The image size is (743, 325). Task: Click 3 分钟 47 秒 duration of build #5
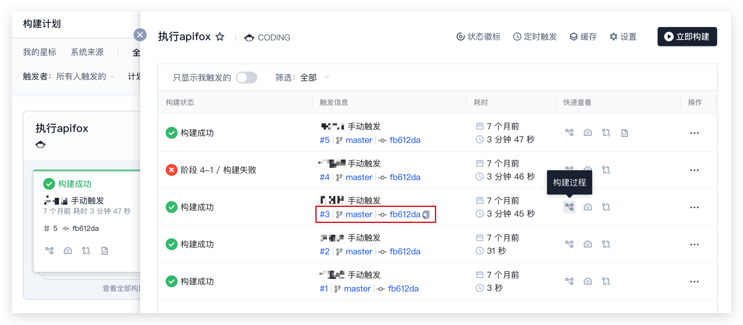[511, 139]
